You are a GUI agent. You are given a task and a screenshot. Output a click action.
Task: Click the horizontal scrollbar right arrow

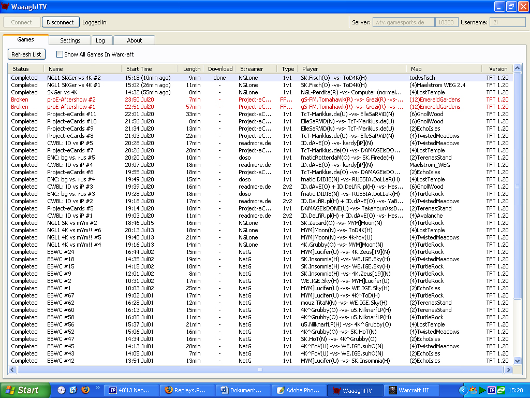click(x=508, y=370)
